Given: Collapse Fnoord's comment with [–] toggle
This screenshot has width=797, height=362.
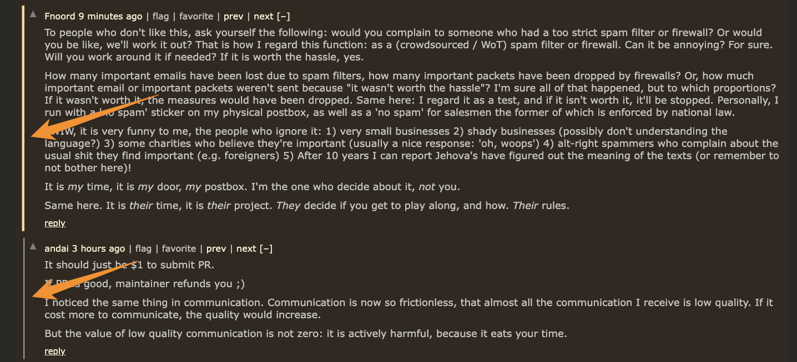Looking at the screenshot, I should point(283,17).
